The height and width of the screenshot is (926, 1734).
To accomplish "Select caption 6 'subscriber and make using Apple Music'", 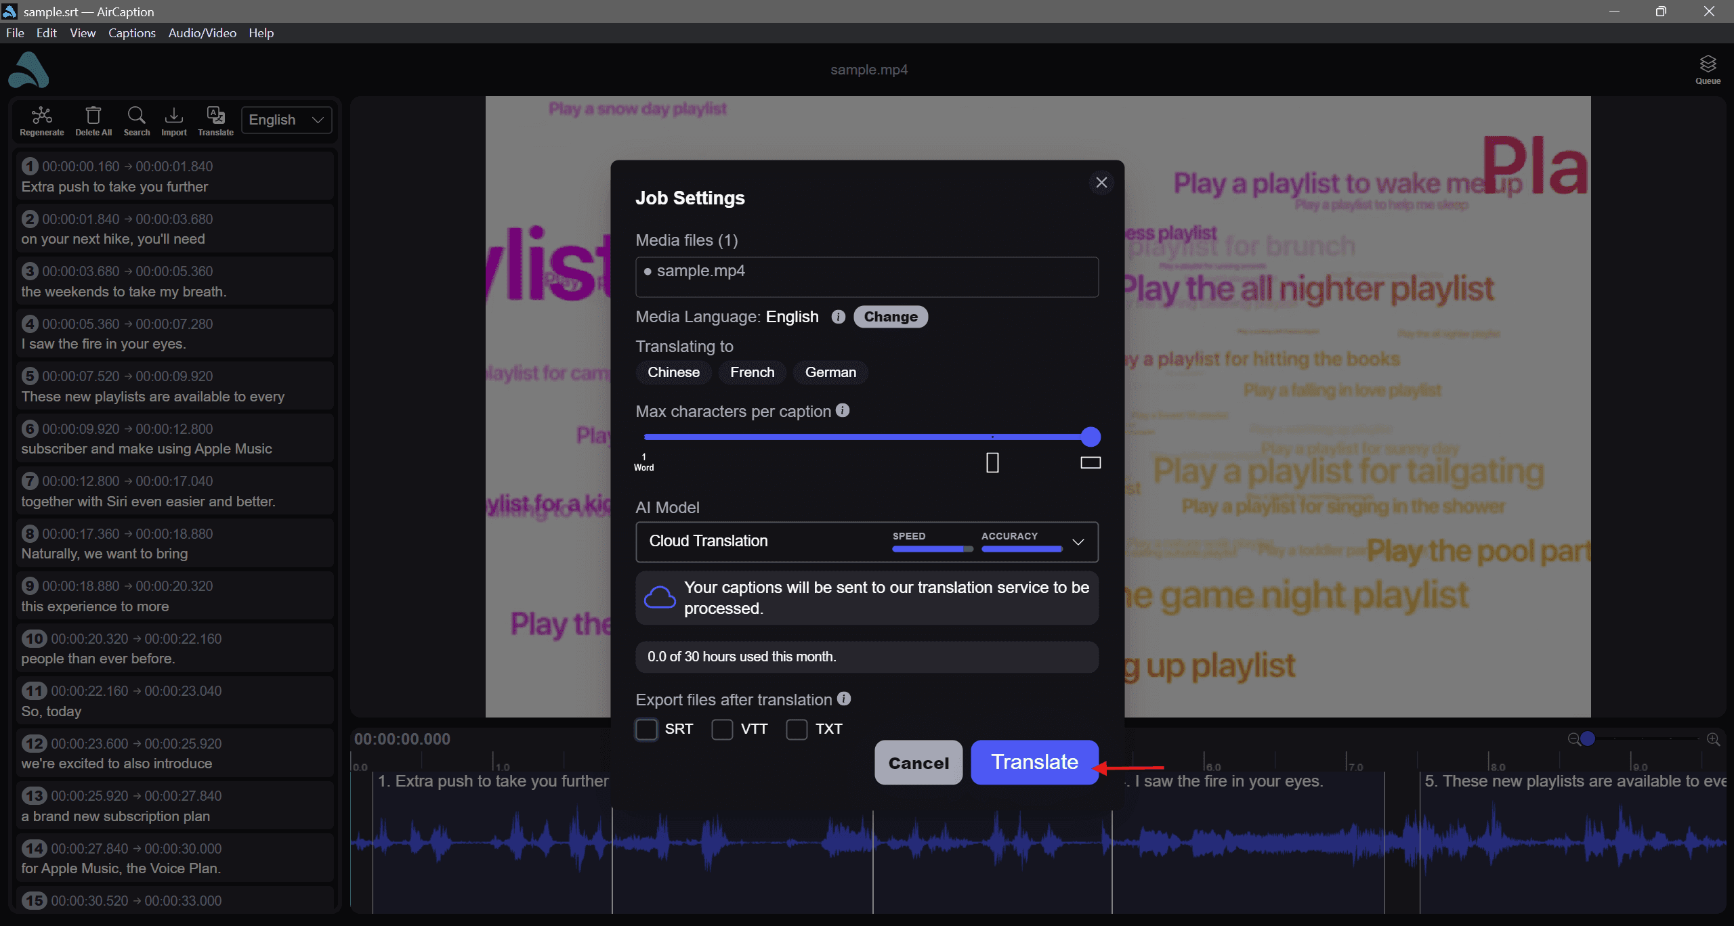I will (175, 439).
